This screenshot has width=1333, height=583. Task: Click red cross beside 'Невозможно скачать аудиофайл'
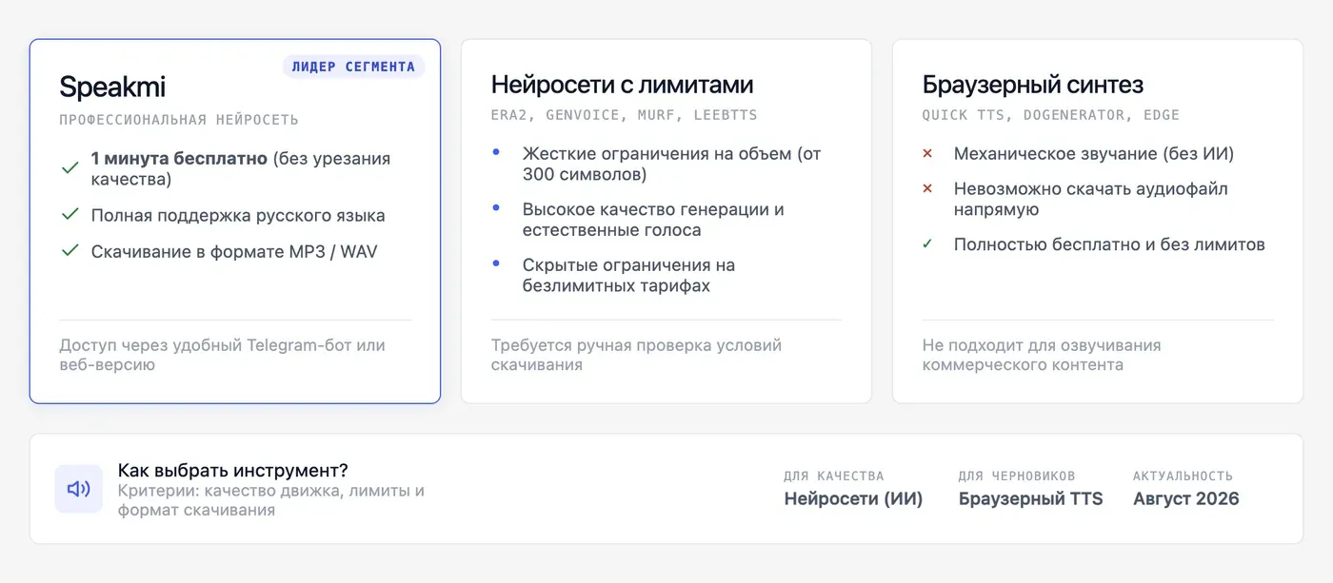927,188
